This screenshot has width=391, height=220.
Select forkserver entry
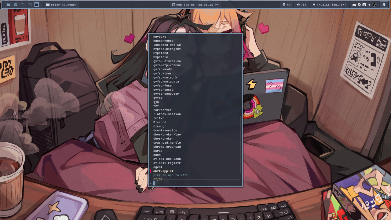(x=163, y=110)
